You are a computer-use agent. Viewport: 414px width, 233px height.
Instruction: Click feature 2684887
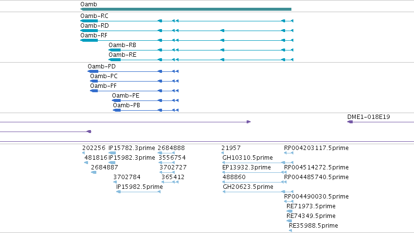point(105,167)
